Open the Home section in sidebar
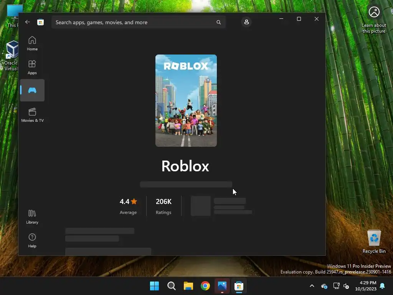This screenshot has width=393, height=295. coord(32,43)
